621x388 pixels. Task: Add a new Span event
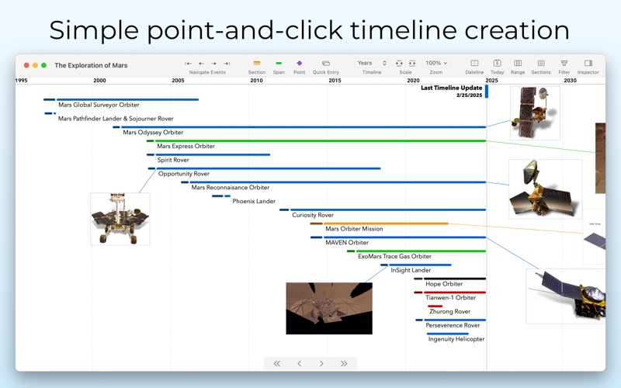[279, 64]
